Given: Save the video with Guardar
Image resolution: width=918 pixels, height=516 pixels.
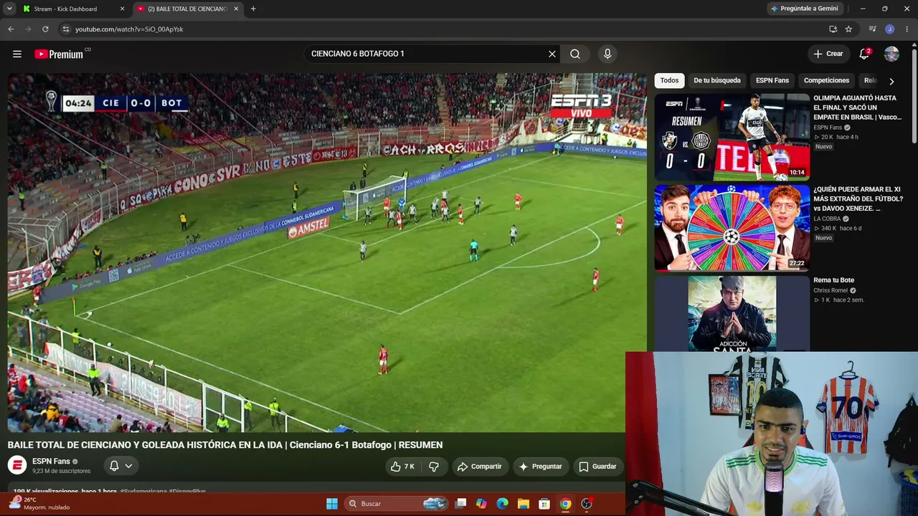Looking at the screenshot, I should pyautogui.click(x=598, y=467).
